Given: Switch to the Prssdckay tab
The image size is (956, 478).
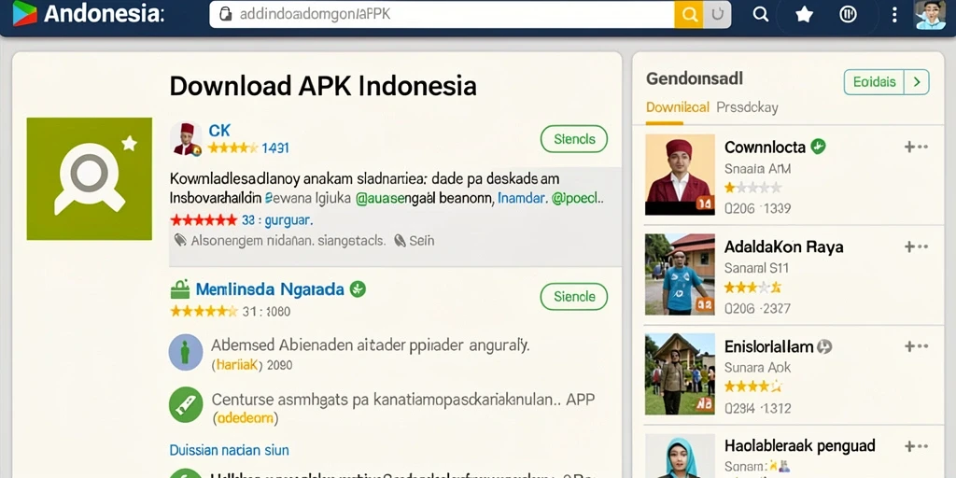Looking at the screenshot, I should tap(748, 108).
